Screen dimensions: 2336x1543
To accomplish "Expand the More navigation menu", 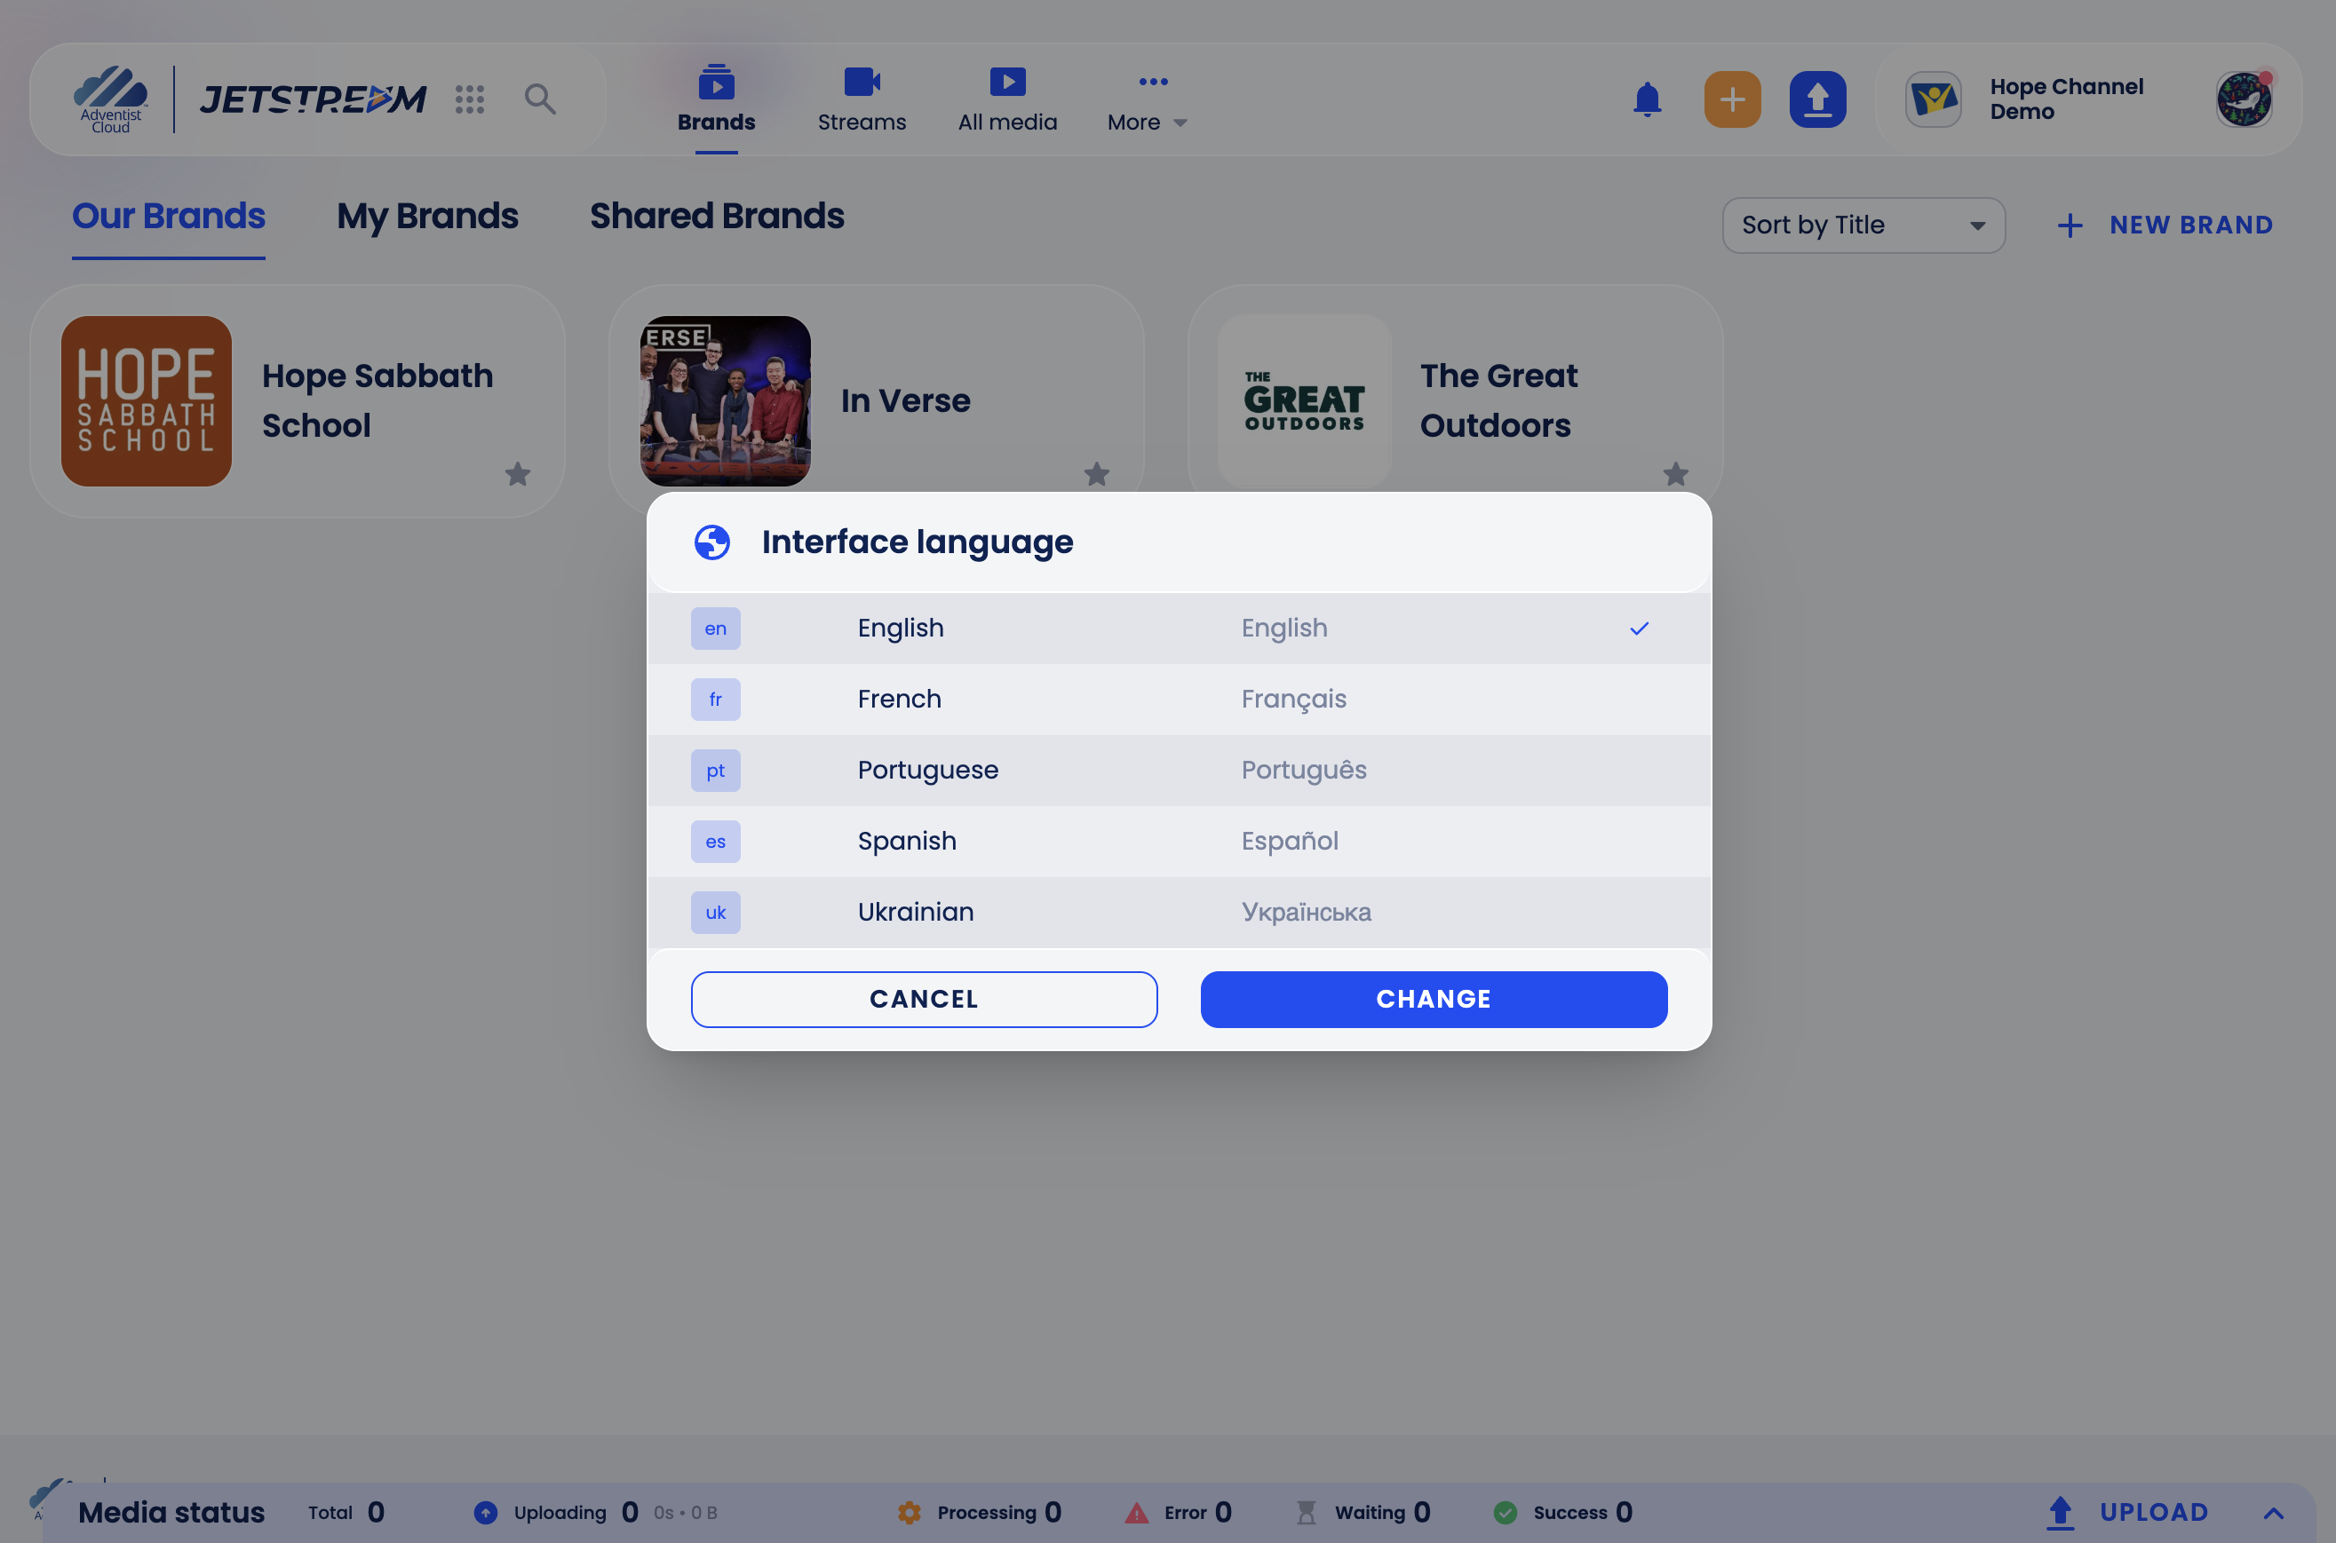I will click(1147, 101).
